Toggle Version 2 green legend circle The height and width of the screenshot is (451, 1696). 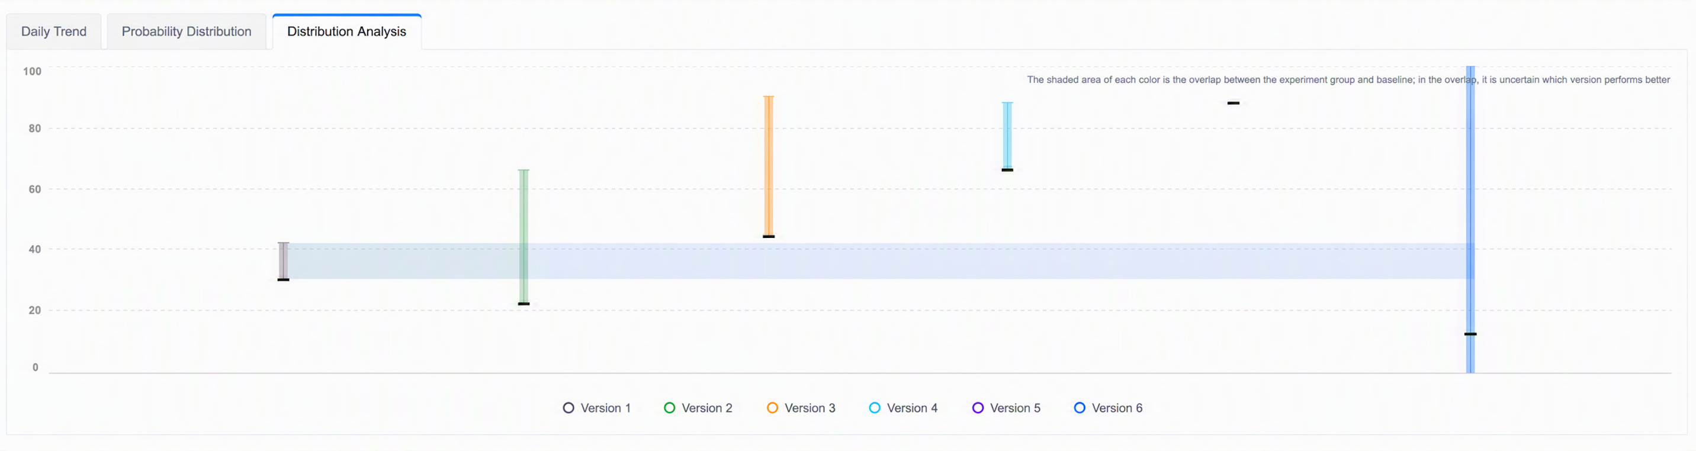click(670, 408)
